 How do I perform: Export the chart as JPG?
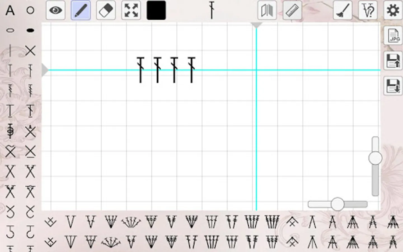[x=393, y=36]
